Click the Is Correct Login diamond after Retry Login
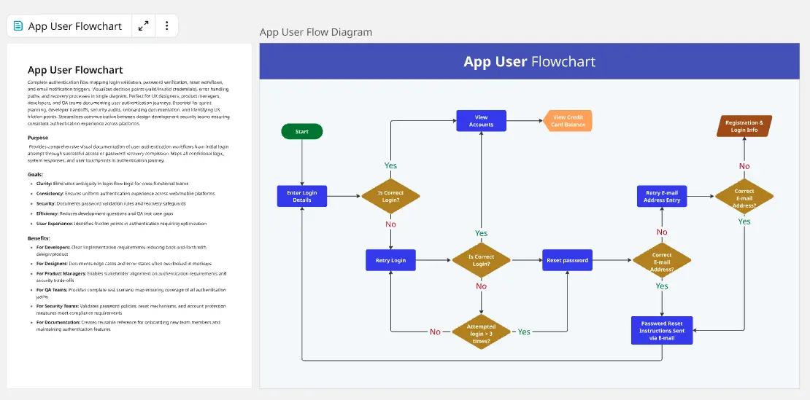The height and width of the screenshot is (400, 810). pos(481,260)
